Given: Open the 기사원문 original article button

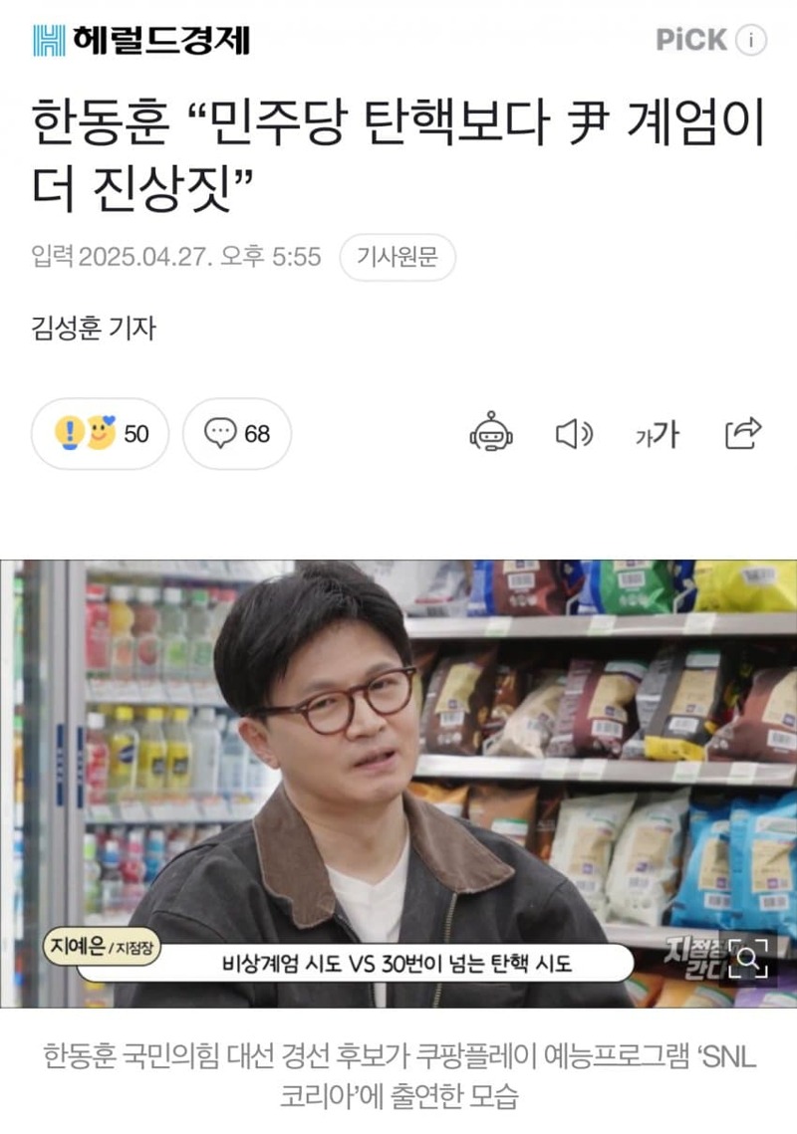Looking at the screenshot, I should point(398,257).
